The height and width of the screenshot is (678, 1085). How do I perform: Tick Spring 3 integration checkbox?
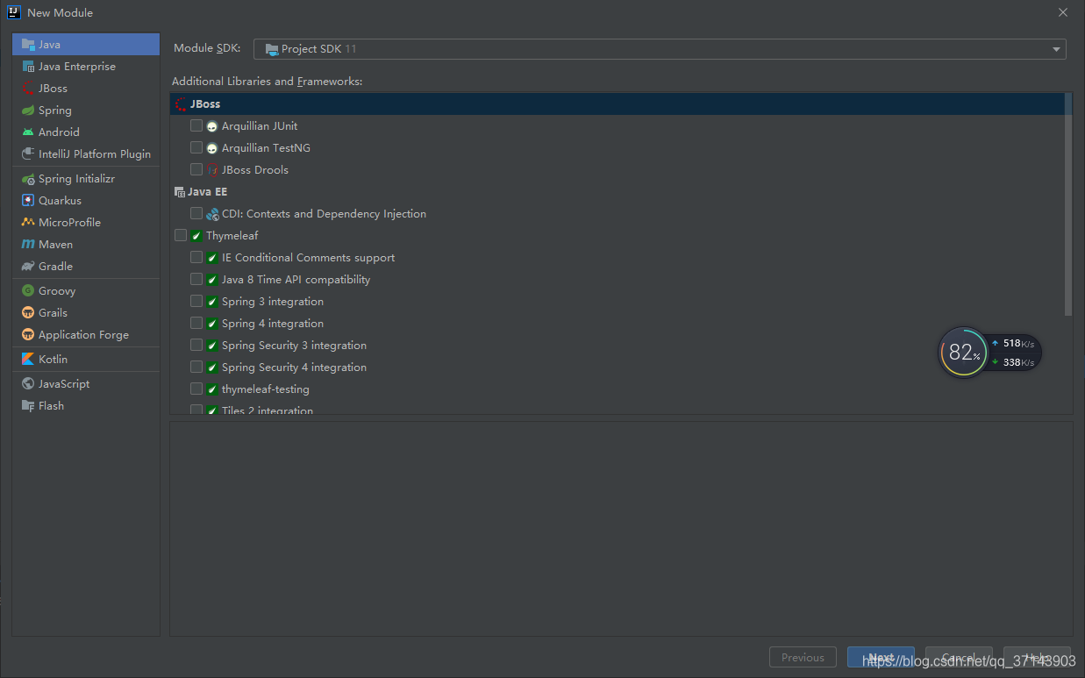[196, 301]
